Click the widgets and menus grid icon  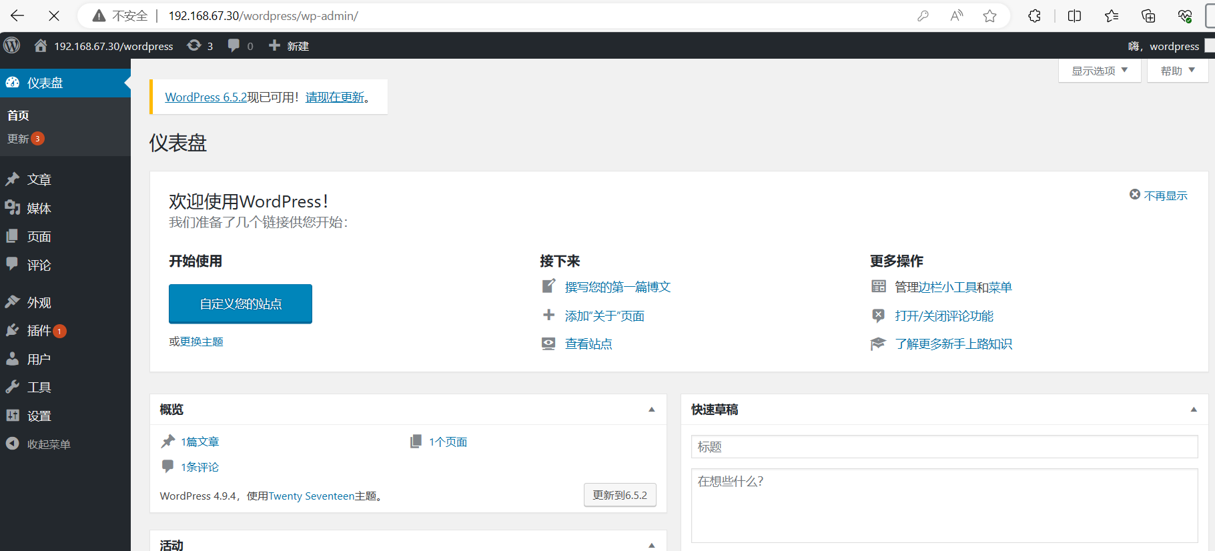click(x=879, y=286)
